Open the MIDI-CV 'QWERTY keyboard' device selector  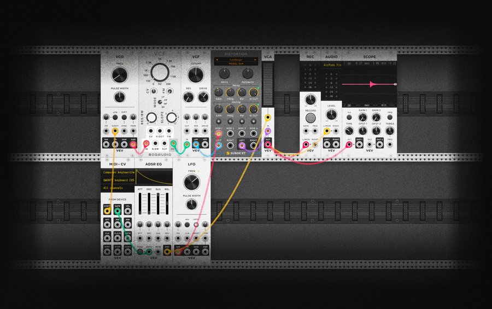click(118, 180)
